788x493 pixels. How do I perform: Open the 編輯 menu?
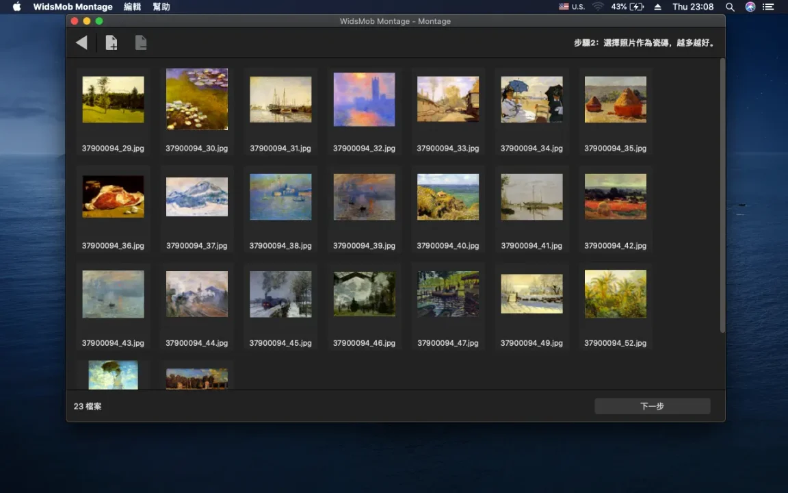132,7
